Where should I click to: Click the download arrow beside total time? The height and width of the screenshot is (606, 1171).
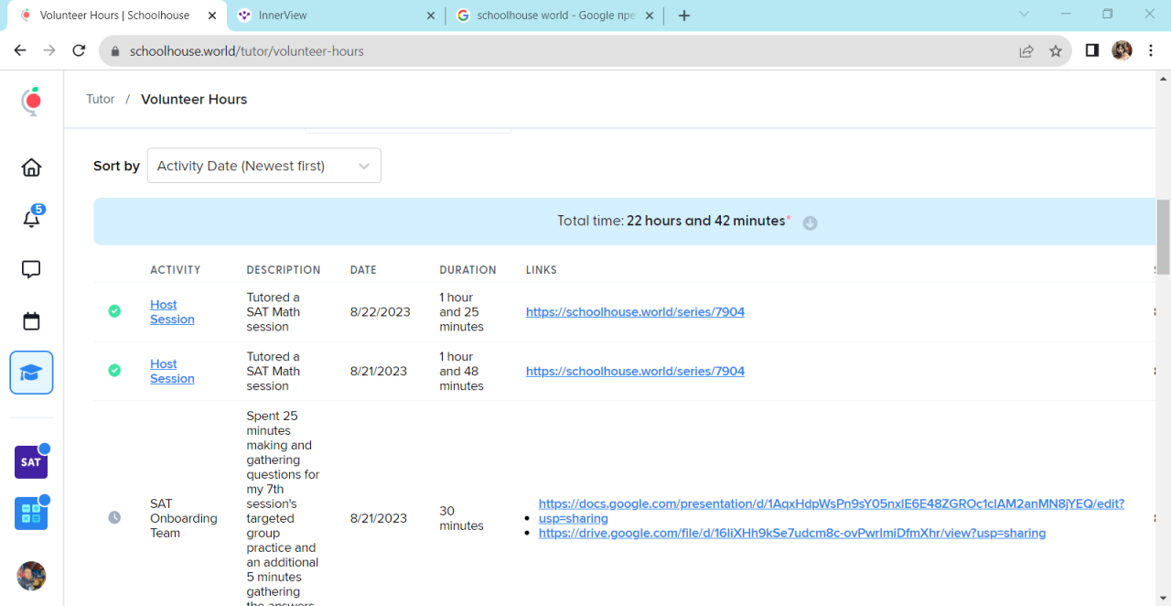coord(810,222)
